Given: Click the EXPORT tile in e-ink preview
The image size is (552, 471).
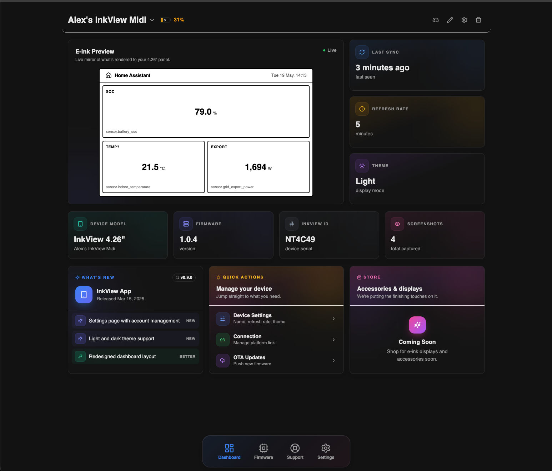Looking at the screenshot, I should pos(259,167).
